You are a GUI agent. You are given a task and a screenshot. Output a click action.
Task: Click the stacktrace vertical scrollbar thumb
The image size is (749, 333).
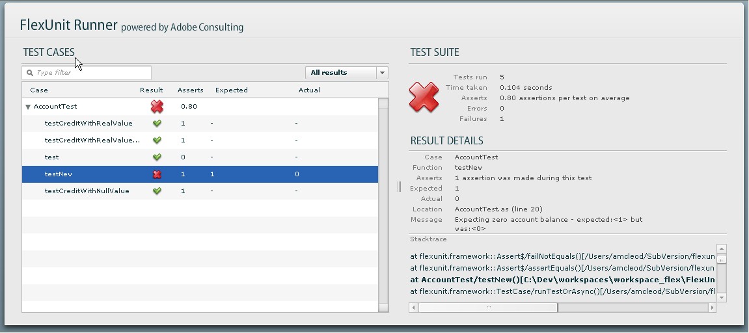pyautogui.click(x=722, y=259)
